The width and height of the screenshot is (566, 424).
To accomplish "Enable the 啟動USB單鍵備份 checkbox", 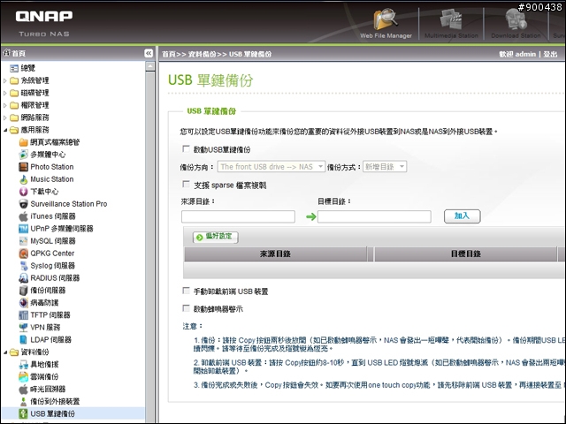I will point(187,149).
